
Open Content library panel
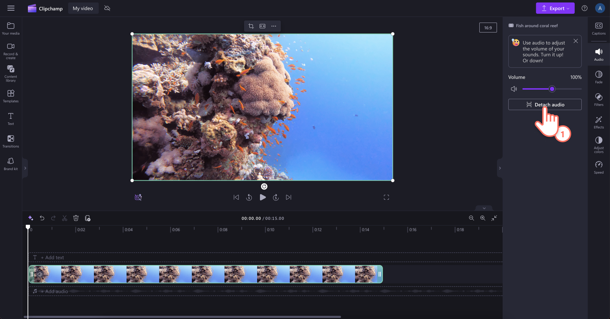coord(11,73)
